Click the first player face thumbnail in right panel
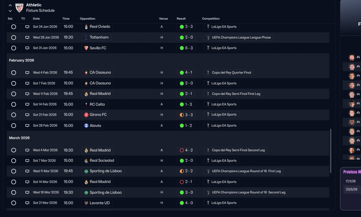 pos(352,57)
